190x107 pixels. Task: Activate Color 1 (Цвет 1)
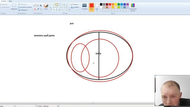coord(91,7)
